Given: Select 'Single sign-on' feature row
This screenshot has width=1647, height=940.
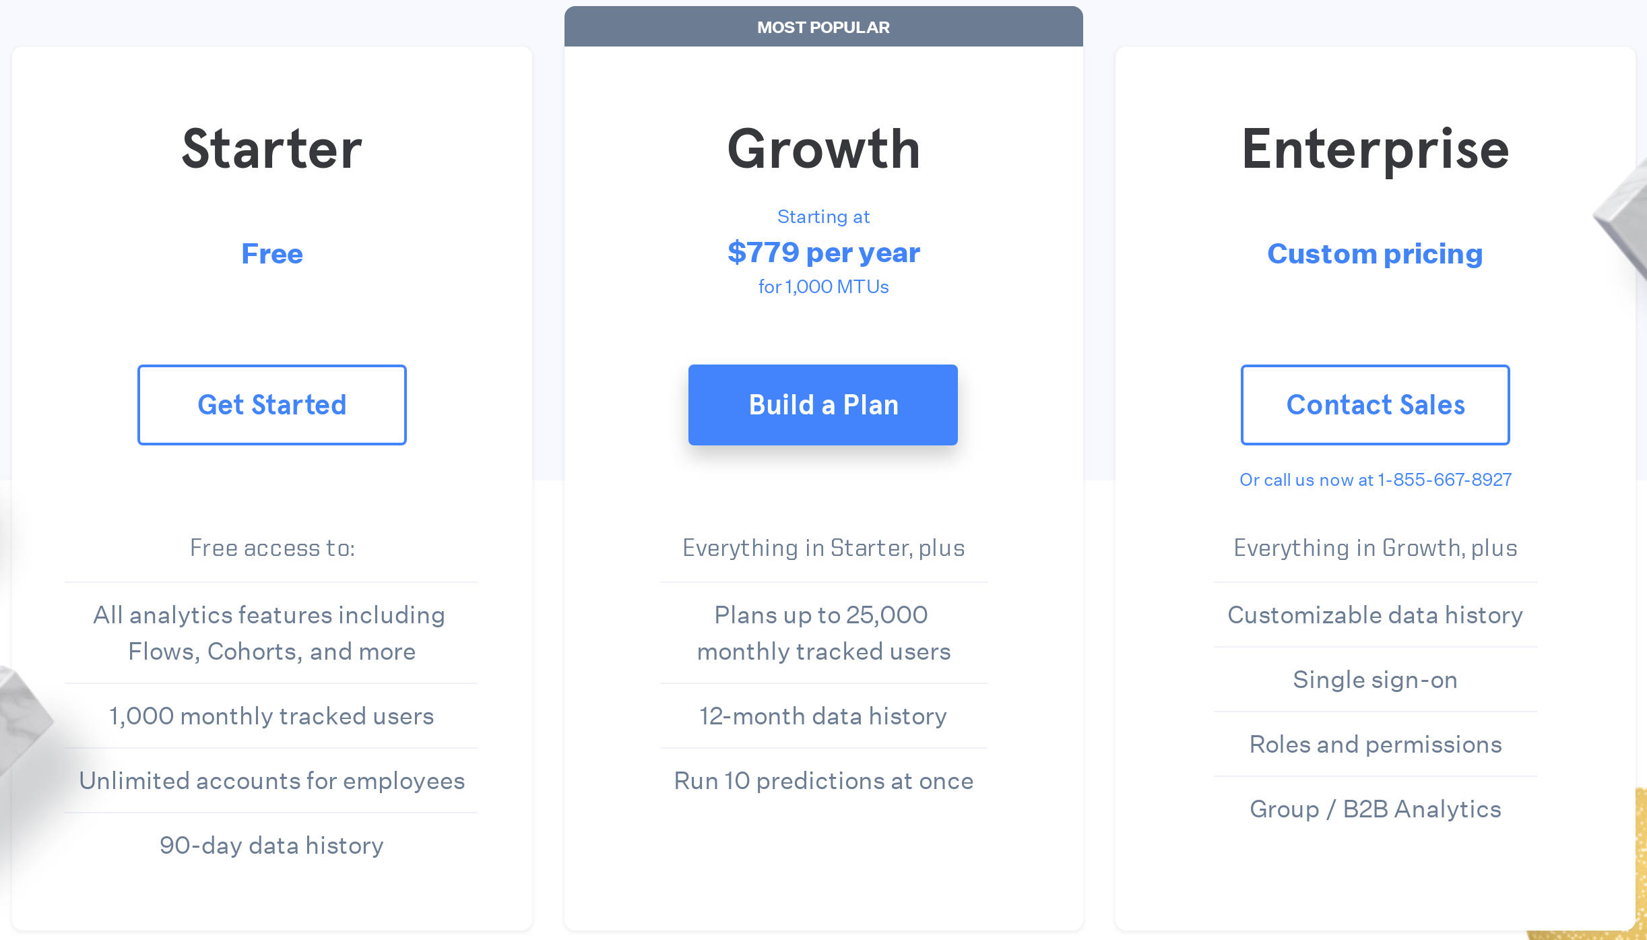Looking at the screenshot, I should (1374, 680).
